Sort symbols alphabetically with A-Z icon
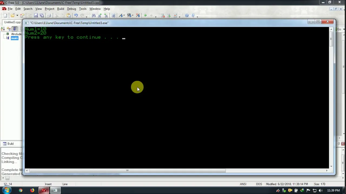Screen dimensions: 346x194 [3, 29]
